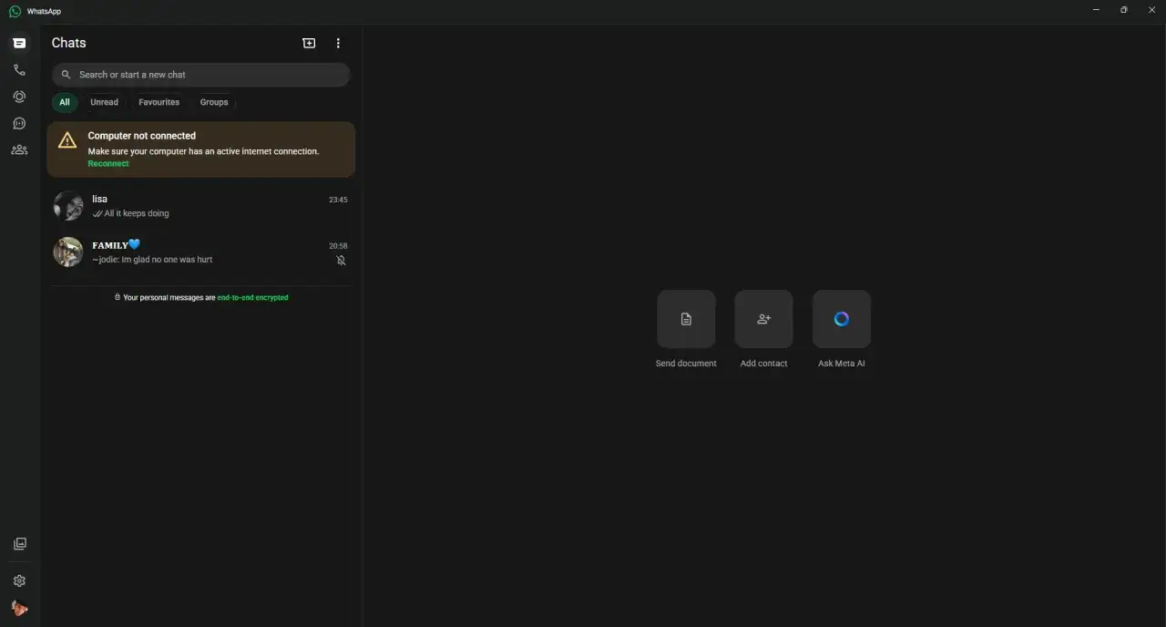Open the chat with lisa
The height and width of the screenshot is (627, 1166).
coord(200,206)
